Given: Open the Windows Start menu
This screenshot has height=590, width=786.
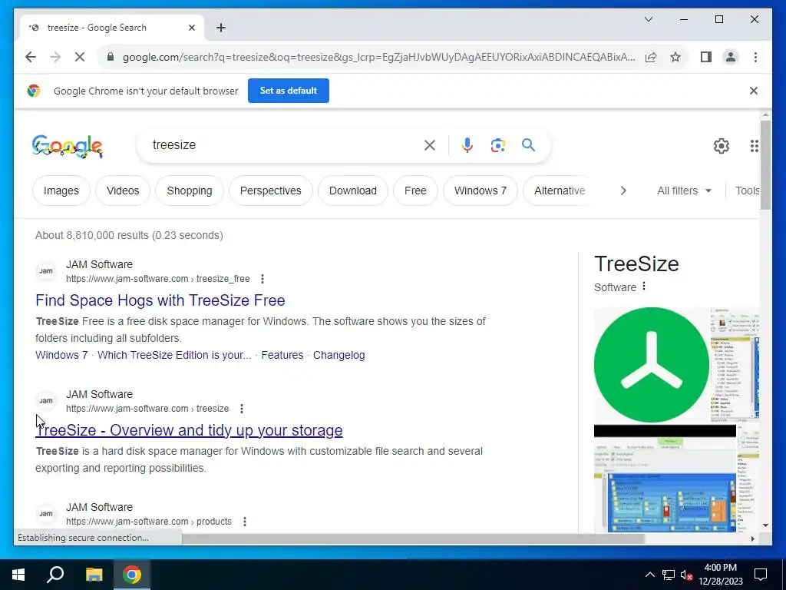Looking at the screenshot, I should [x=18, y=575].
